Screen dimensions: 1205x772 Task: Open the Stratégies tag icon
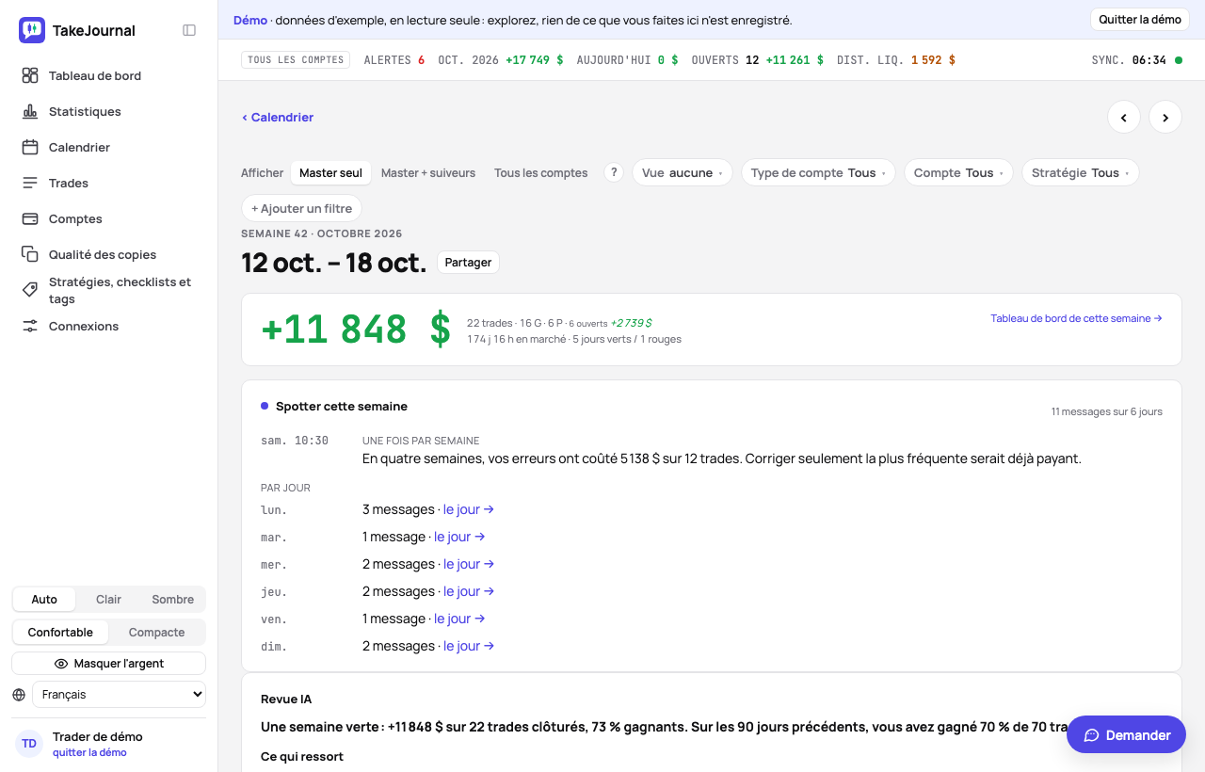click(x=30, y=290)
